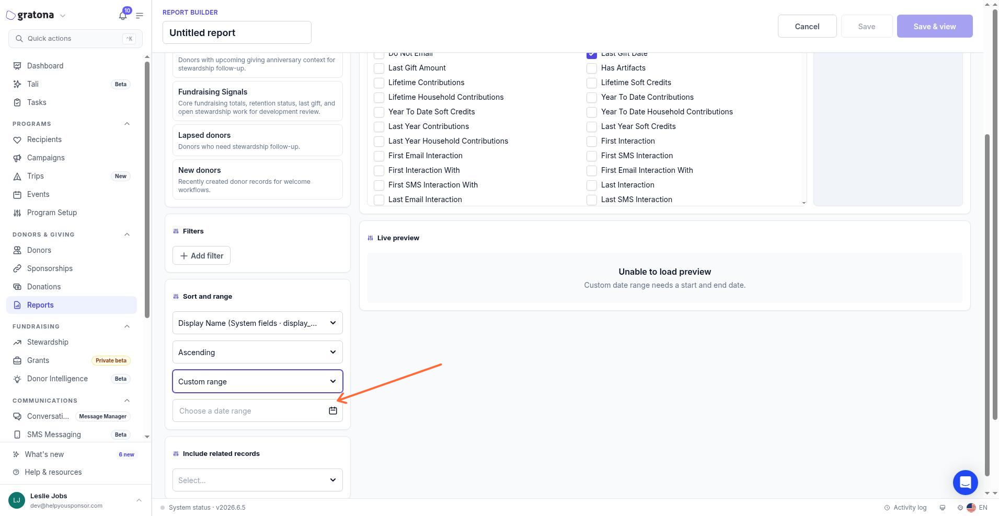Open the calendar picker icon in date range
Image resolution: width=999 pixels, height=516 pixels.
[x=333, y=411]
